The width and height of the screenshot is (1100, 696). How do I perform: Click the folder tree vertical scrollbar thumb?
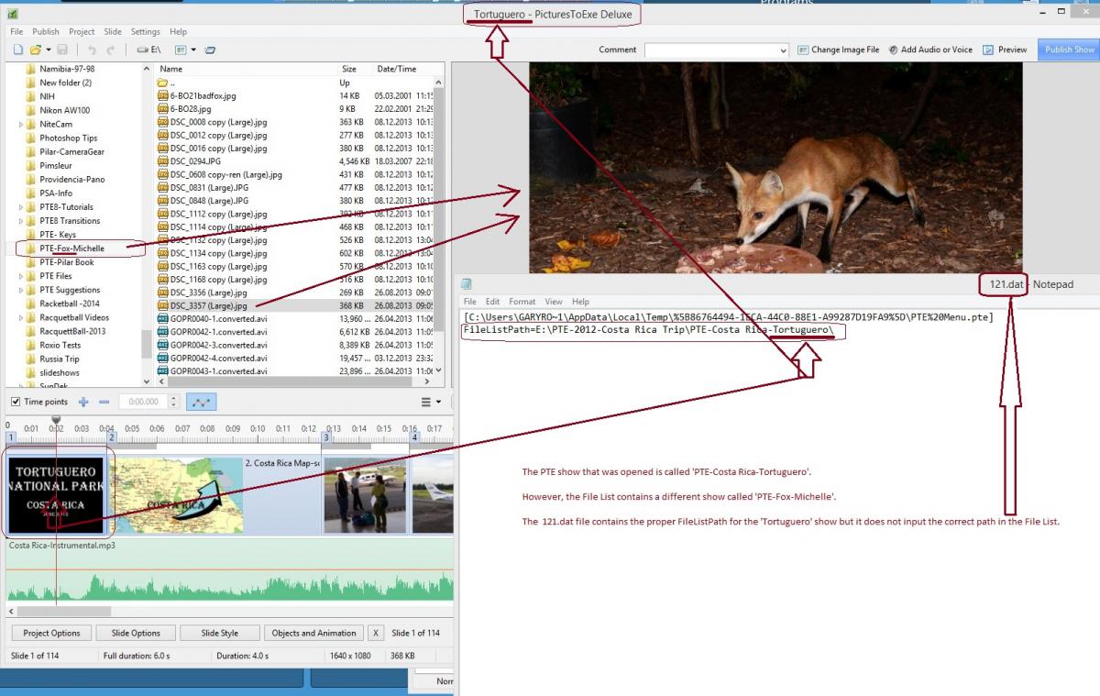(x=146, y=343)
